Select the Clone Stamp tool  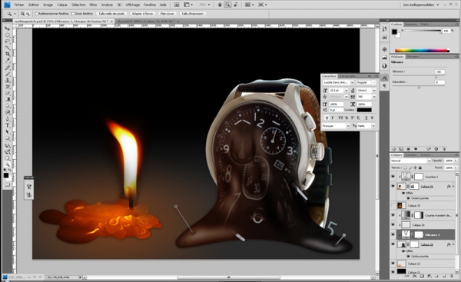pyautogui.click(x=8, y=80)
